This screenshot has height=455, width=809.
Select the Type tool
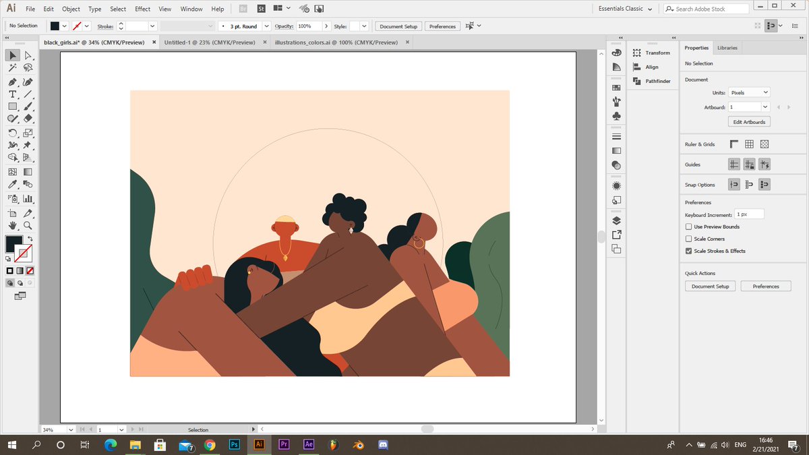[x=13, y=94]
